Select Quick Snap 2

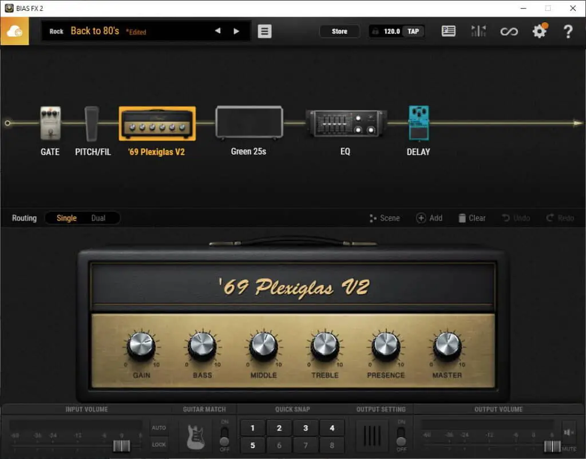click(x=279, y=428)
